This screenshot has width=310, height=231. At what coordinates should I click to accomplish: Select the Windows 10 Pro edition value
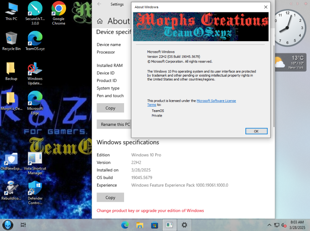tap(146, 155)
